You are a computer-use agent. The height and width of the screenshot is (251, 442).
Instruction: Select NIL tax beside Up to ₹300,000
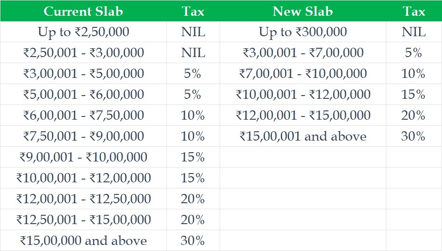[x=413, y=32]
